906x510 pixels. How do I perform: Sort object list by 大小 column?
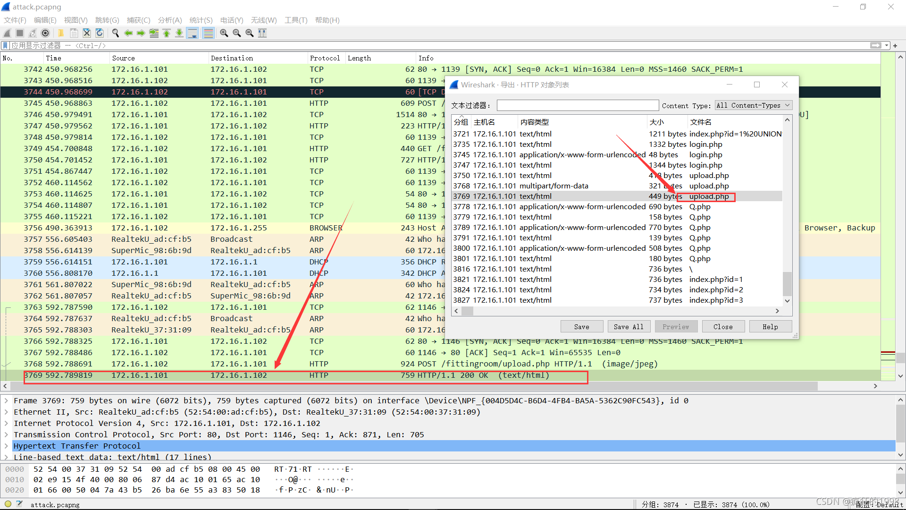click(x=667, y=122)
